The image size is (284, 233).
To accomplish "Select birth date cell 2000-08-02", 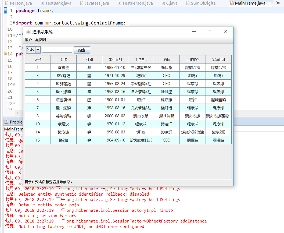I will 115,116.
